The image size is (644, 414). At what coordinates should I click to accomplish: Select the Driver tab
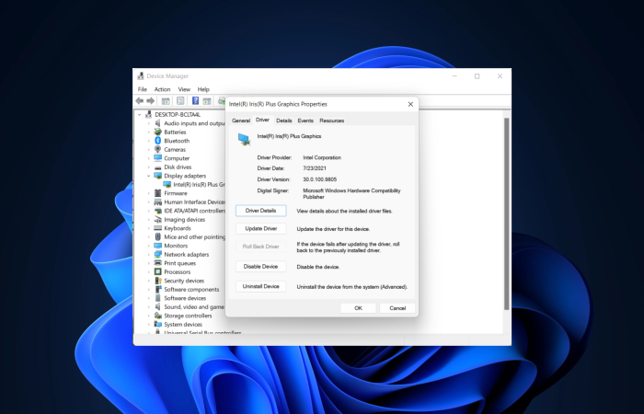[262, 120]
